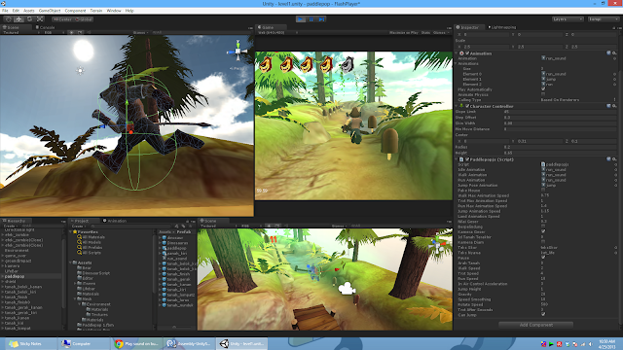Open the Animation component gear menu
The width and height of the screenshot is (623, 350).
click(x=614, y=53)
